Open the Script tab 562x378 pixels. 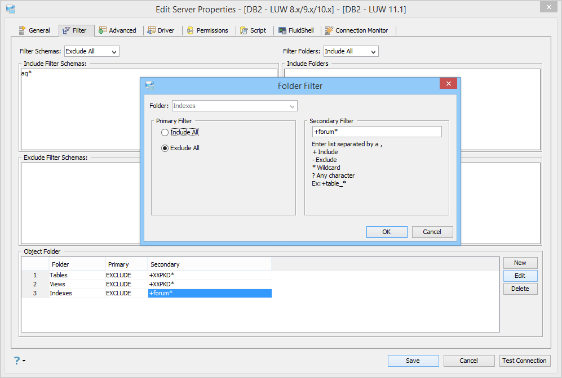pos(253,30)
